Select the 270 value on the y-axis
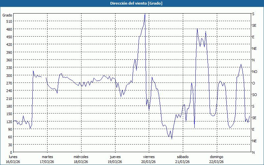 click(9, 83)
